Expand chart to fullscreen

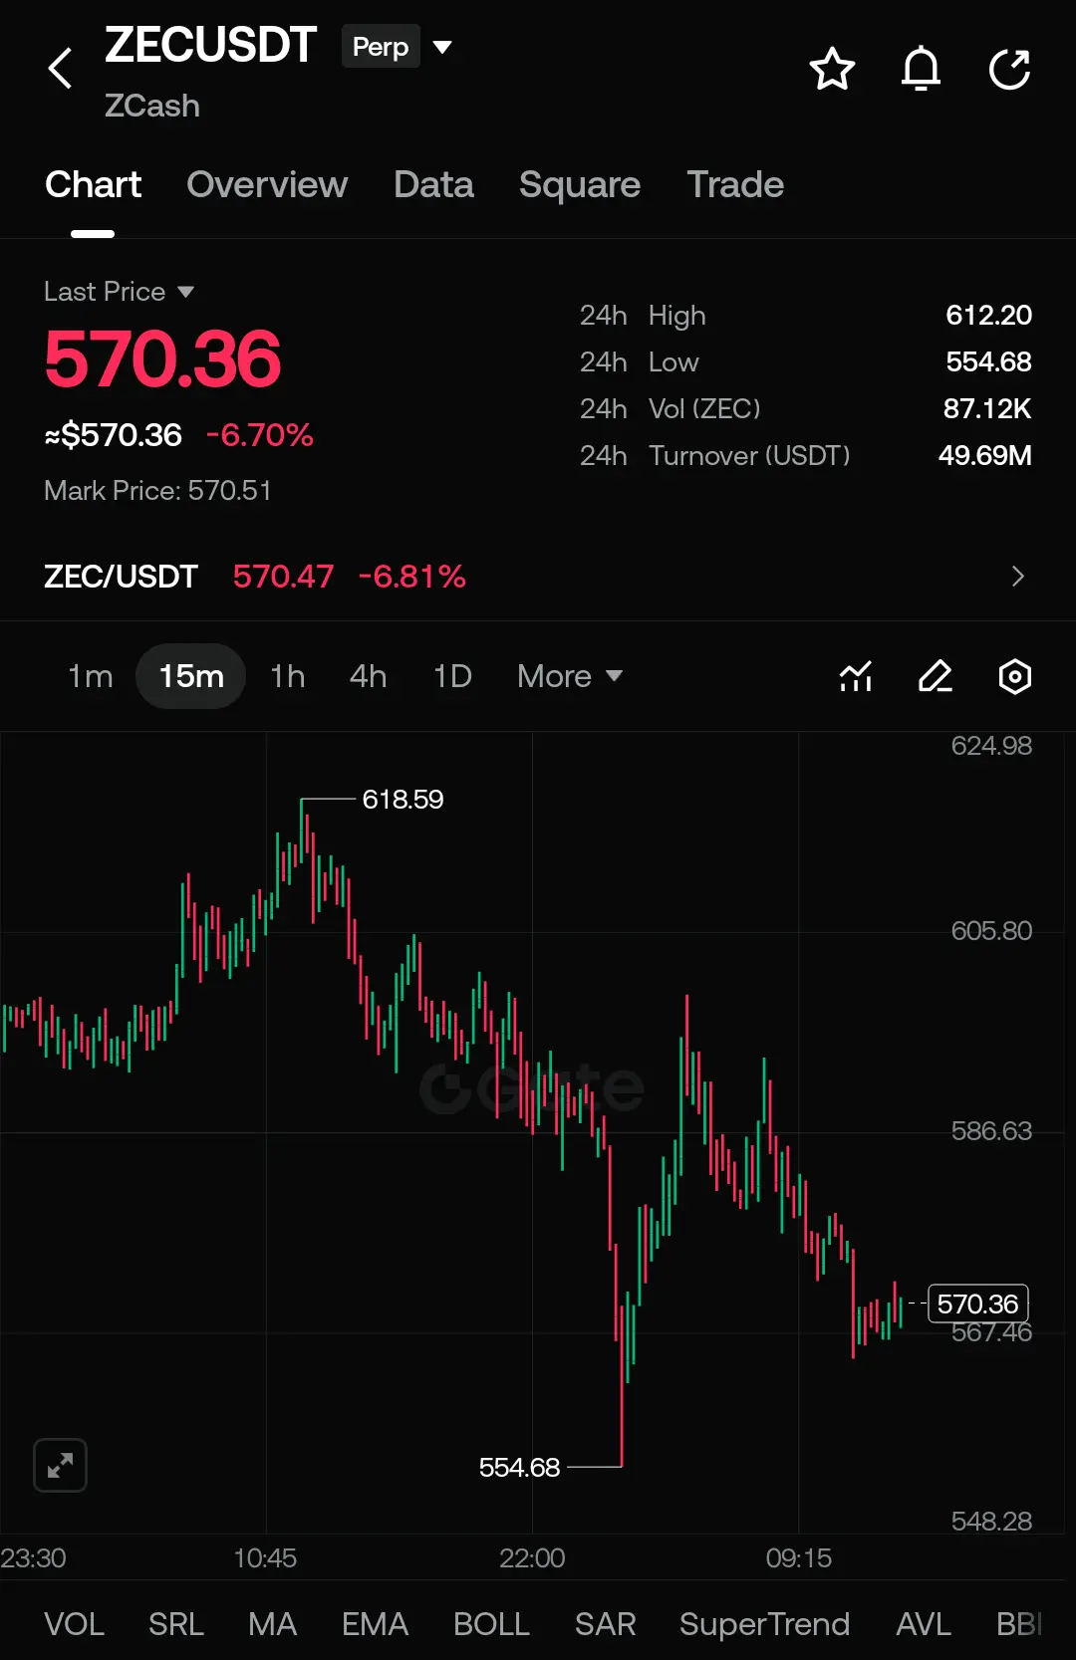click(60, 1465)
